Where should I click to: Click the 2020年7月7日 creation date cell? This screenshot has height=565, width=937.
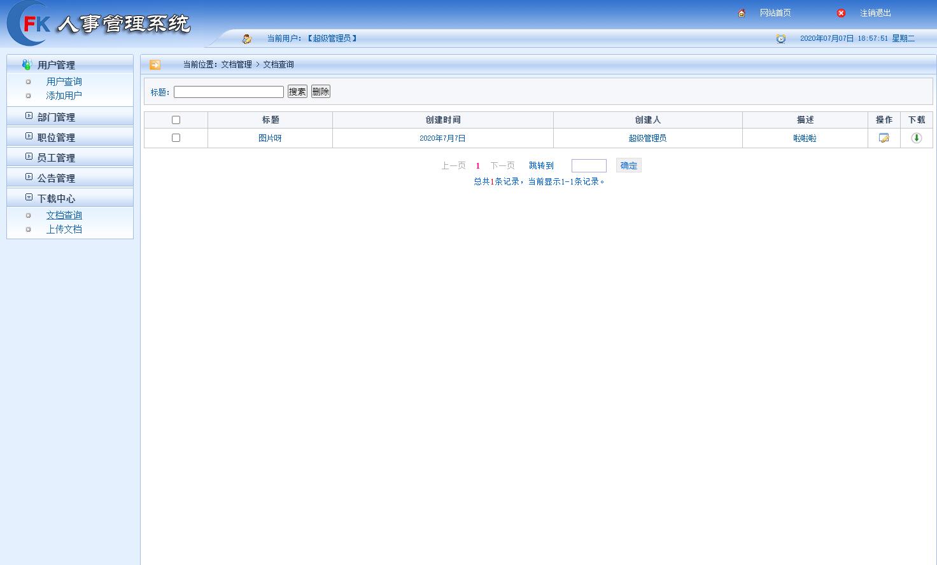click(442, 138)
